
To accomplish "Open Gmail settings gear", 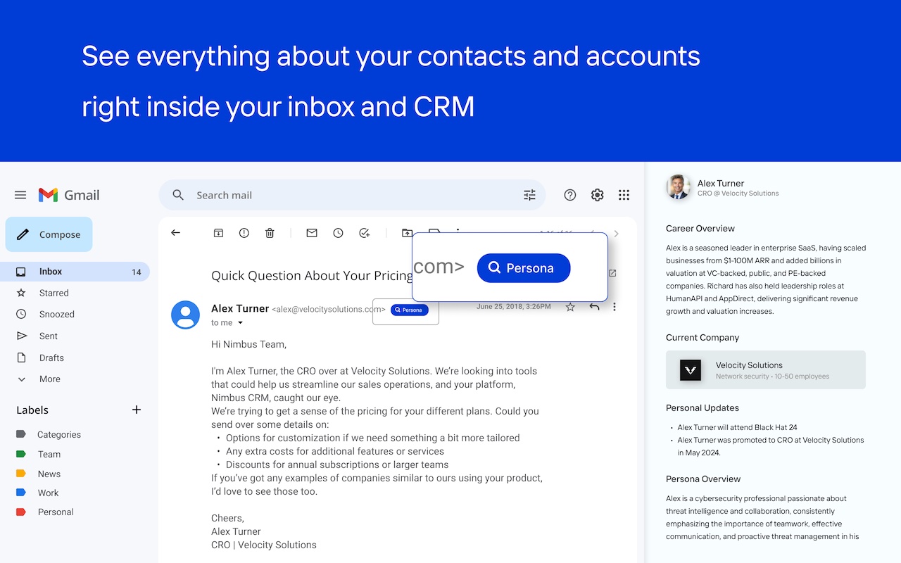I will (598, 195).
